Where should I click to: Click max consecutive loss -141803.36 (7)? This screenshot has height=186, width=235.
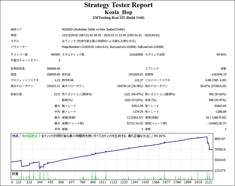[217, 123]
